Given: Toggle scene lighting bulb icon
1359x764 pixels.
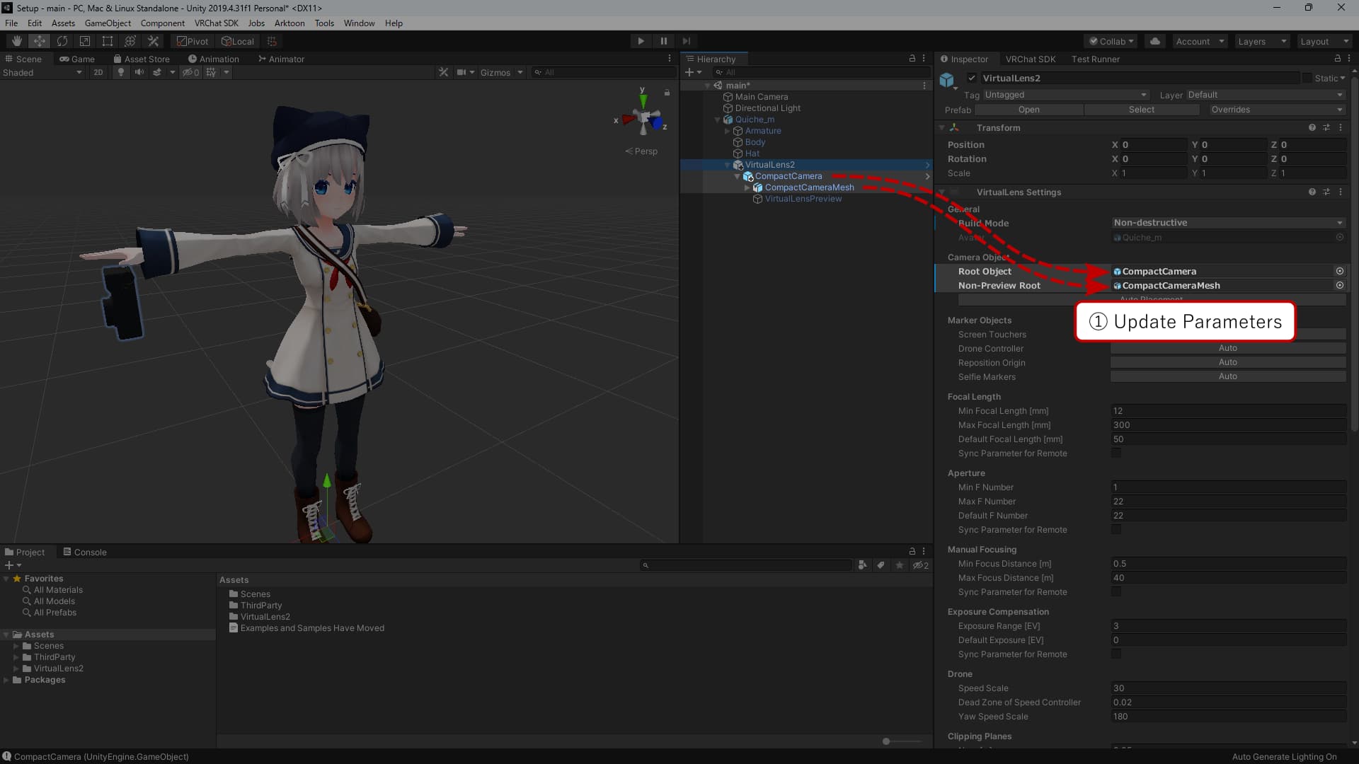Looking at the screenshot, I should click(121, 72).
